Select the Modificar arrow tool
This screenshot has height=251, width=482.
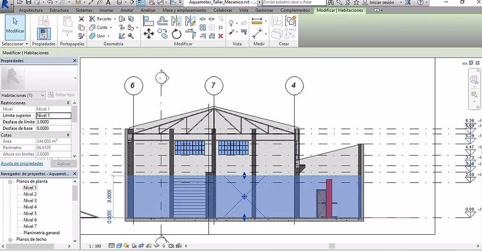[x=15, y=27]
